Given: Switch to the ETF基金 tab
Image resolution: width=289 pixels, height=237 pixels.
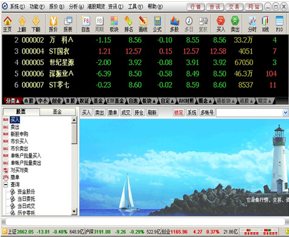Looking at the screenshot, I should pyautogui.click(x=115, y=101).
